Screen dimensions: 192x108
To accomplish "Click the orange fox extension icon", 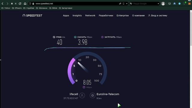I will point(189,4).
